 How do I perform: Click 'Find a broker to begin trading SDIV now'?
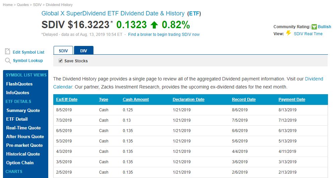point(164,35)
